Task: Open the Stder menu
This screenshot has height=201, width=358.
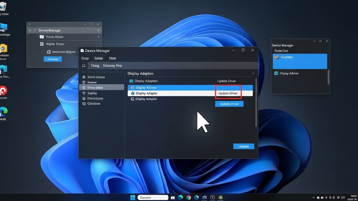Action: [113, 58]
